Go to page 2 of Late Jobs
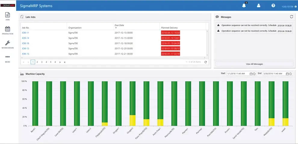Viewport: 298px width, 144px height. pos(37,62)
